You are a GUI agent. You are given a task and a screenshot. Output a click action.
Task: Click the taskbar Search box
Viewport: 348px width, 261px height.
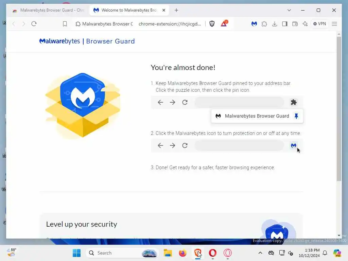click(122, 253)
